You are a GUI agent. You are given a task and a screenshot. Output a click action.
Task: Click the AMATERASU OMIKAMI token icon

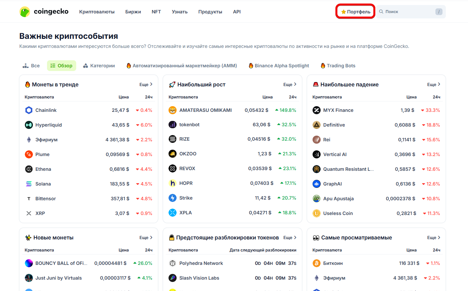pyautogui.click(x=173, y=110)
